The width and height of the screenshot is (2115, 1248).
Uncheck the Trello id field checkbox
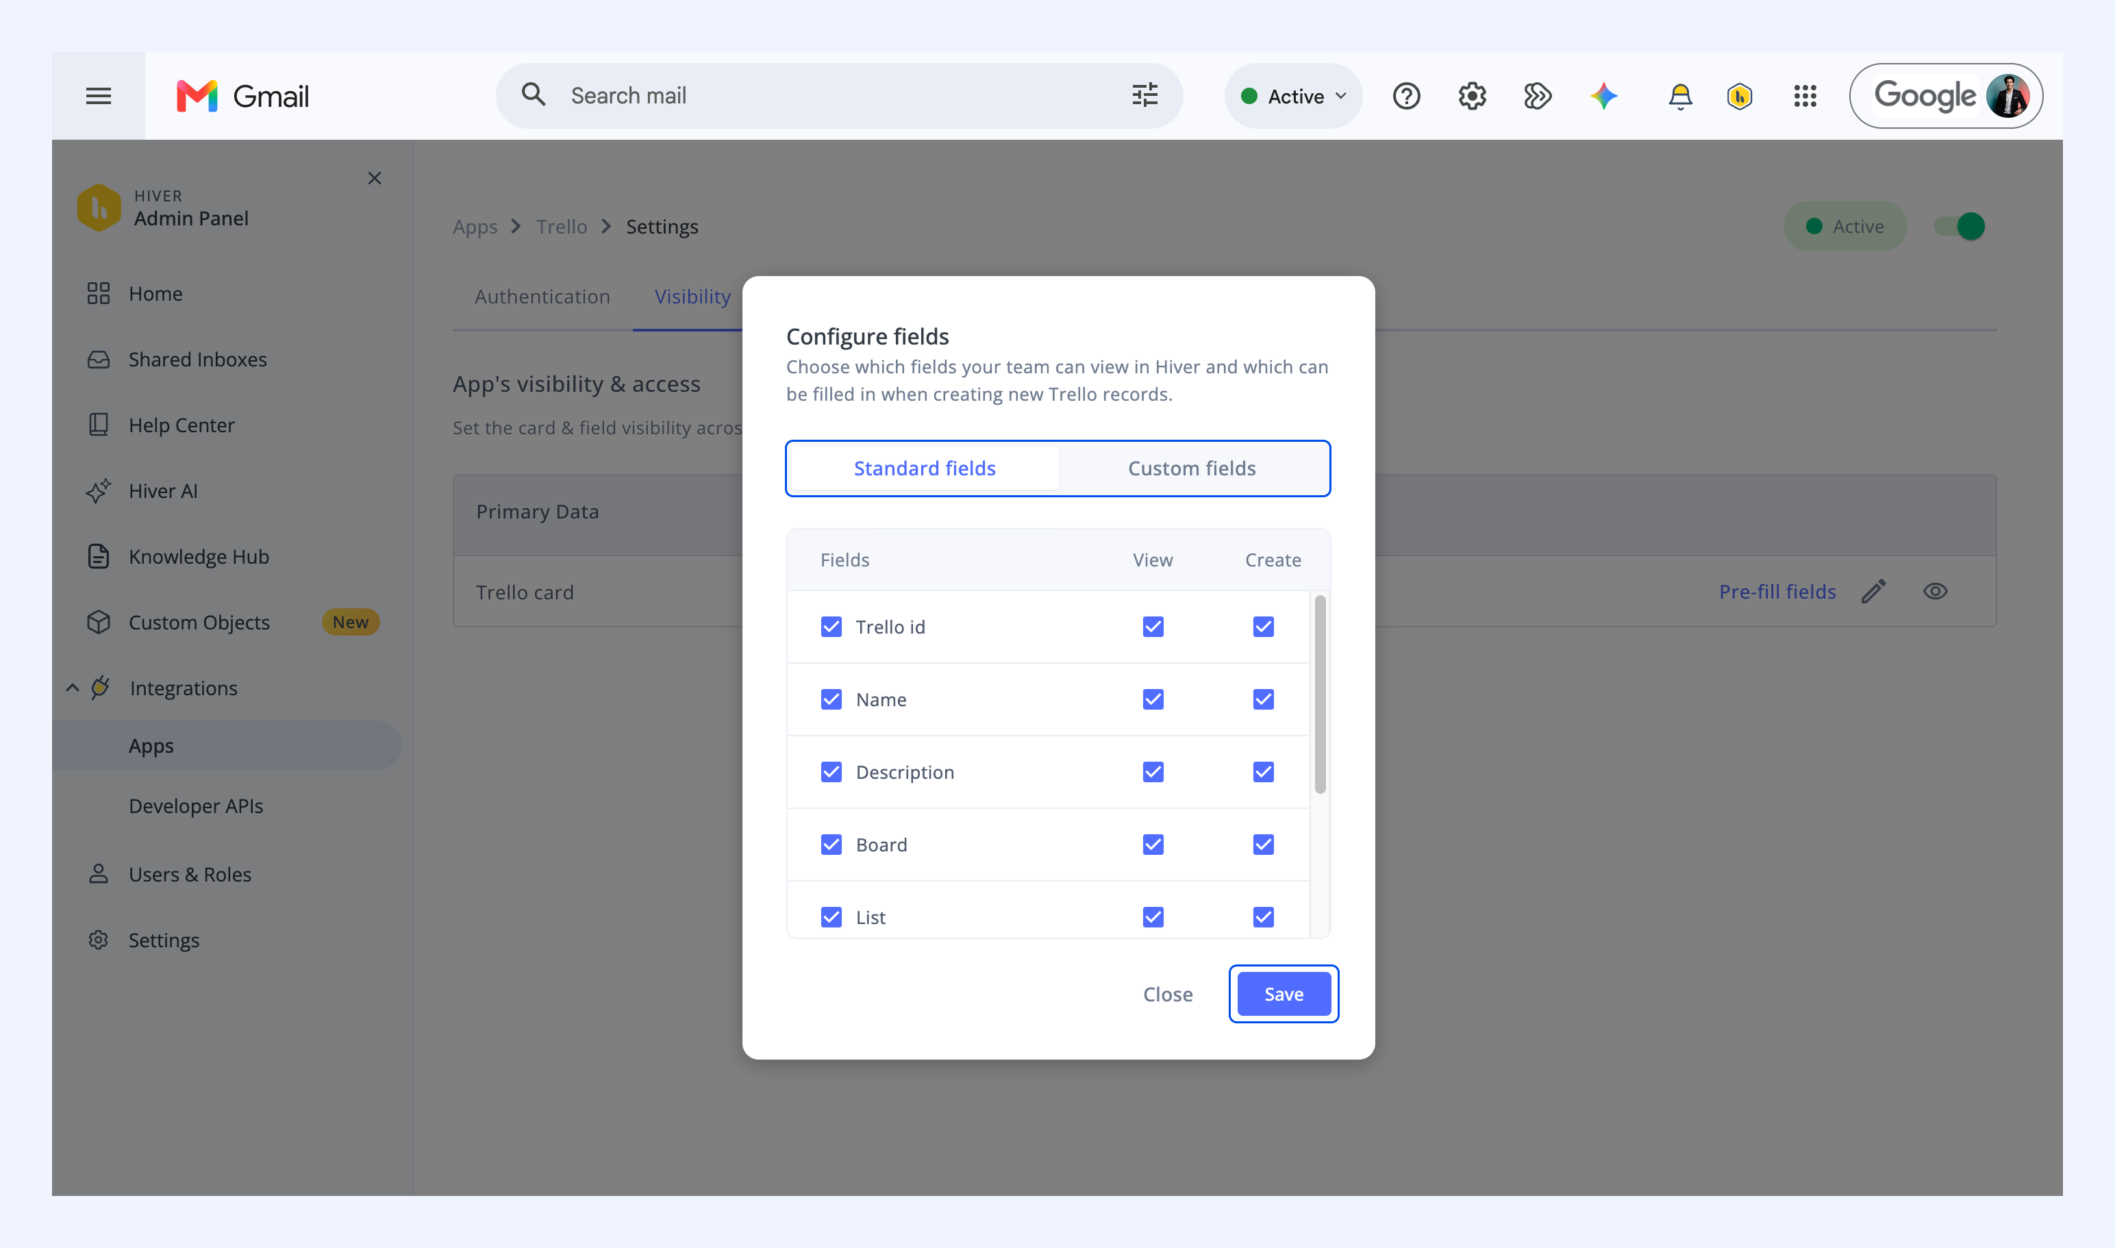point(831,627)
